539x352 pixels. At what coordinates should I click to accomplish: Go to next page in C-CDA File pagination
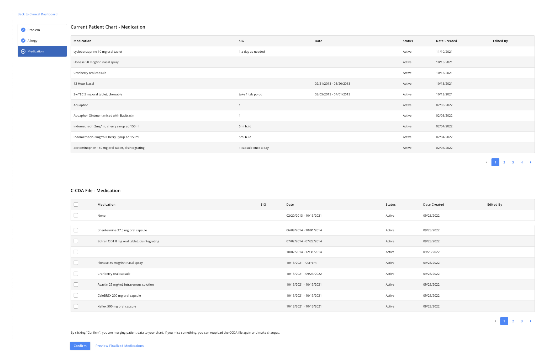(531, 321)
